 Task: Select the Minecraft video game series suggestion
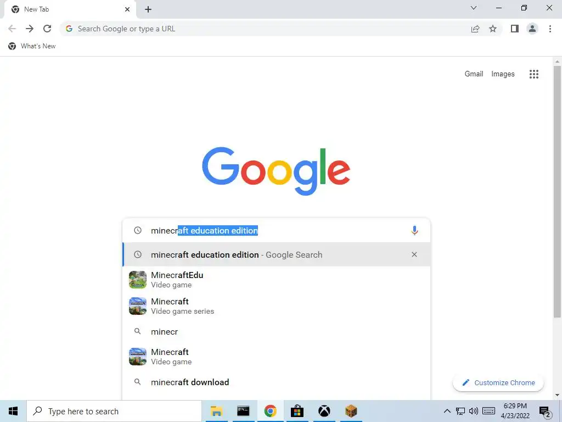tap(277, 306)
